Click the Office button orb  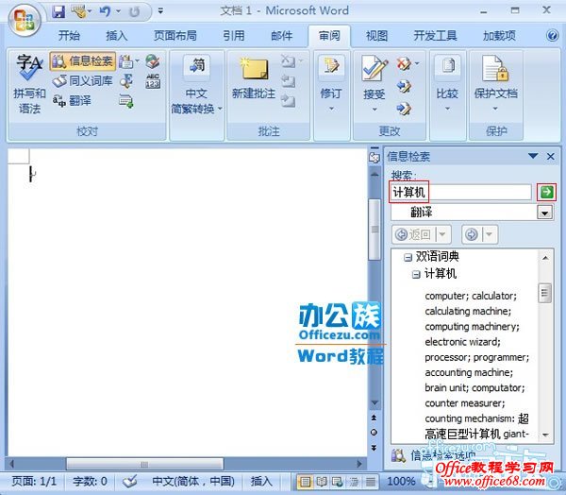click(25, 20)
